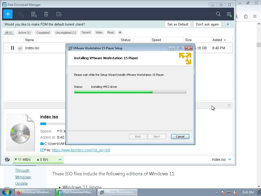261x196 pixels.
Task: Dismiss the default torrent client prompt
Action: point(228,24)
